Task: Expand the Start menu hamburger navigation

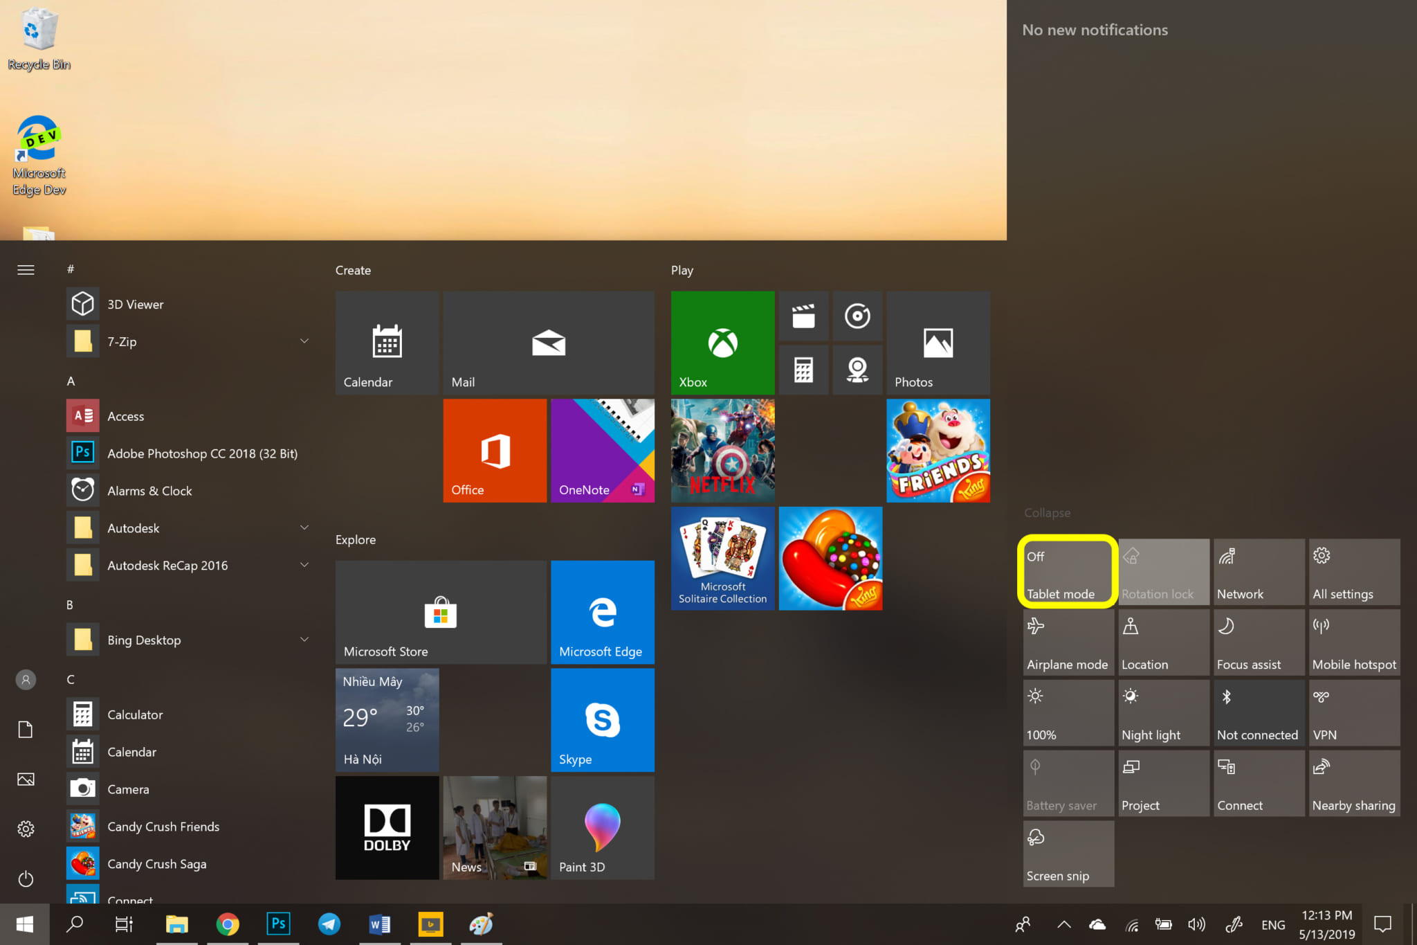Action: click(x=26, y=270)
